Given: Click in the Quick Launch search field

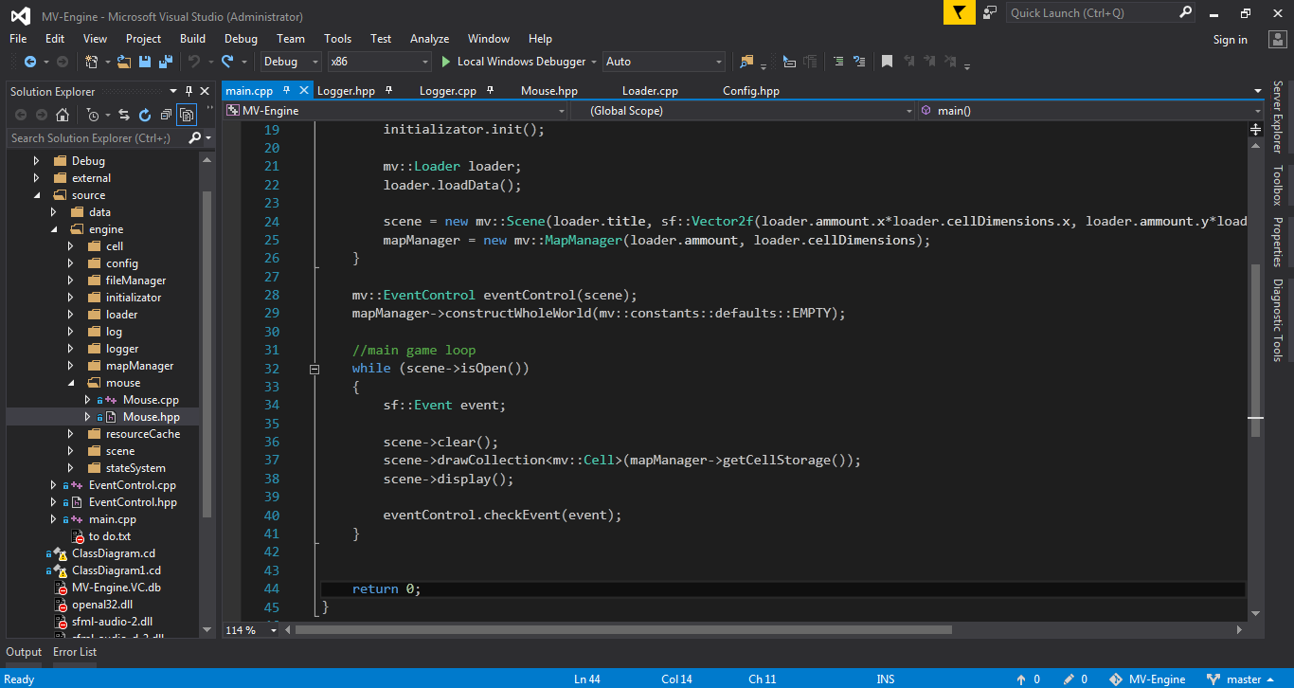Looking at the screenshot, I should click(x=1089, y=13).
